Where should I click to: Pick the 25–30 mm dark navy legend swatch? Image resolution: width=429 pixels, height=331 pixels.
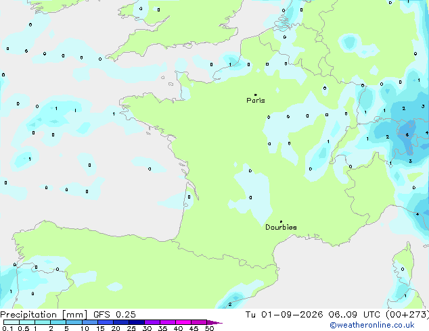tap(137, 322)
